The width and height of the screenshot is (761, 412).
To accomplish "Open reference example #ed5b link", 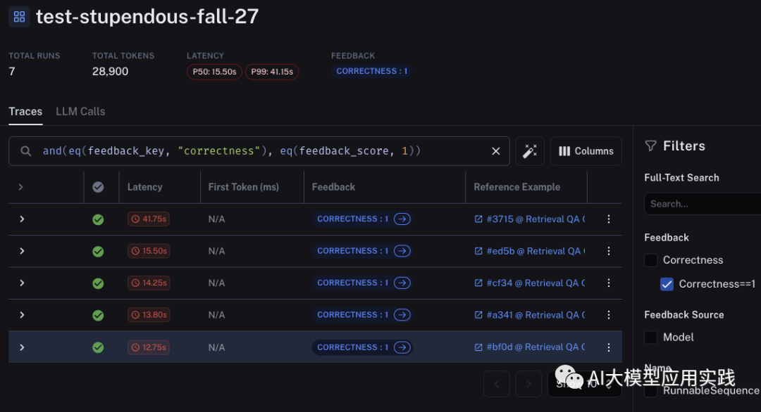I will (529, 251).
